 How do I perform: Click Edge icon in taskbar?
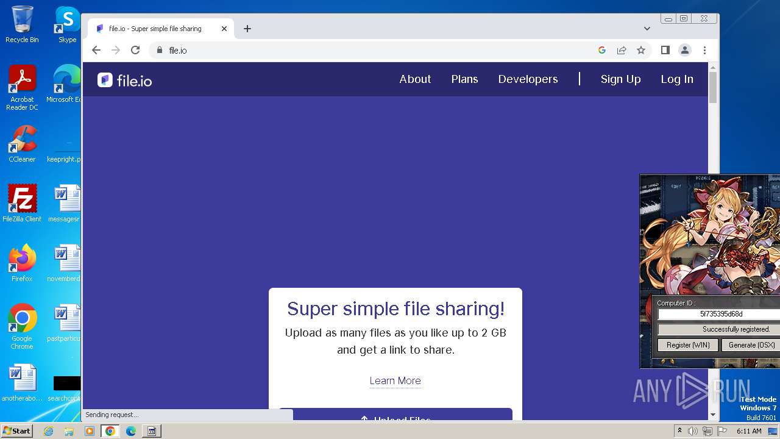[x=131, y=431]
